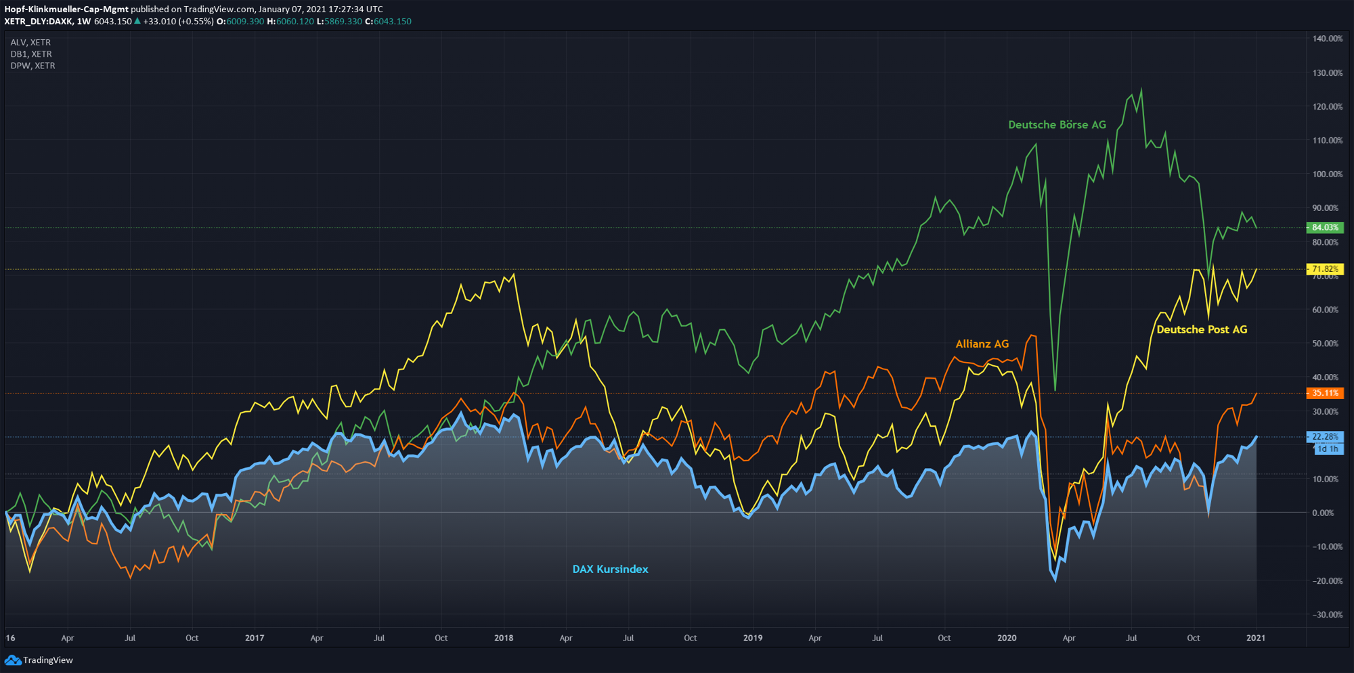Click the yellow 71.82% price label

[x=1325, y=269]
